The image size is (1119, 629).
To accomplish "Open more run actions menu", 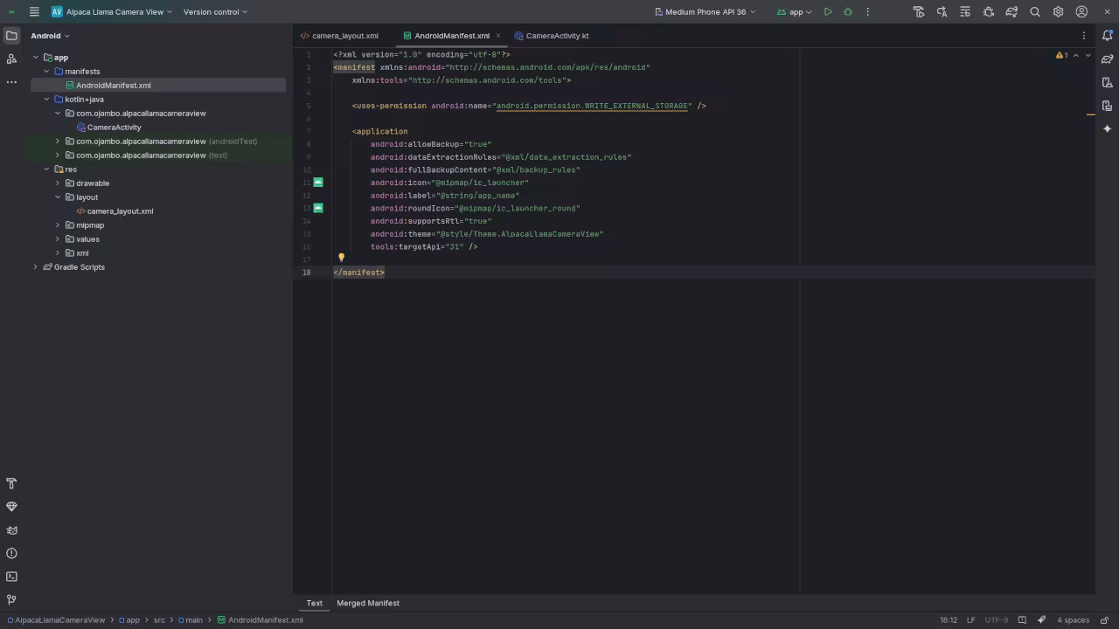I will pos(868,12).
